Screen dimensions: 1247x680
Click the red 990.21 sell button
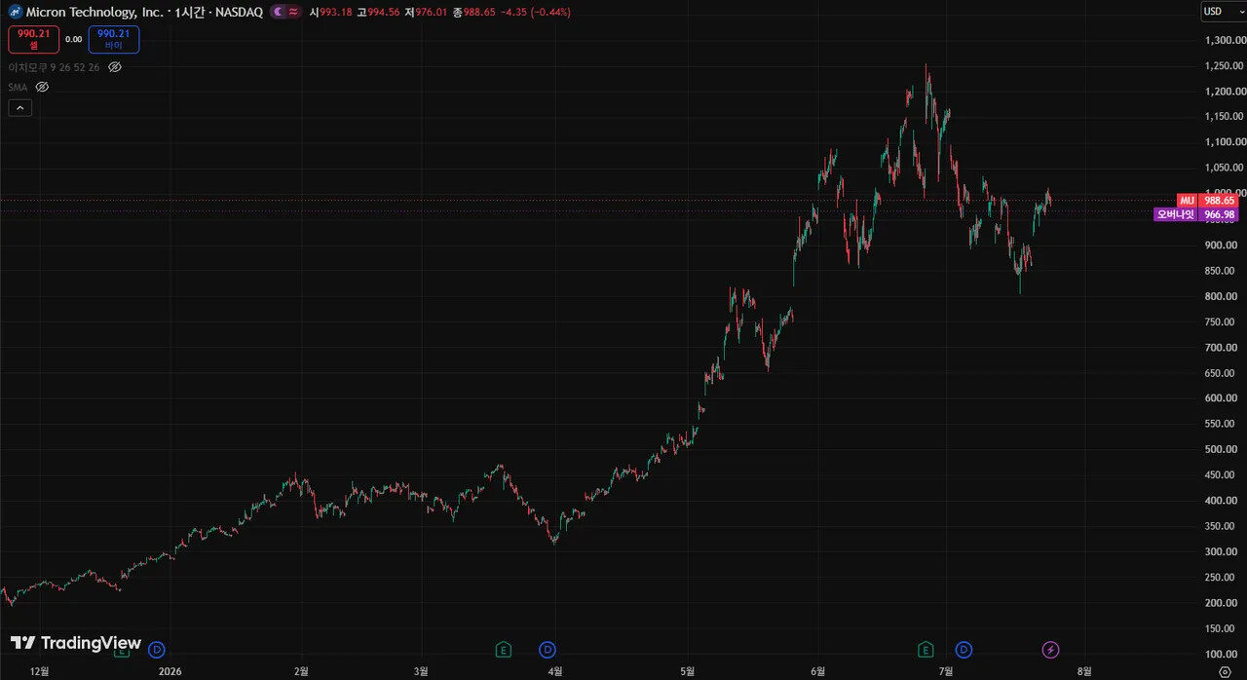point(33,39)
